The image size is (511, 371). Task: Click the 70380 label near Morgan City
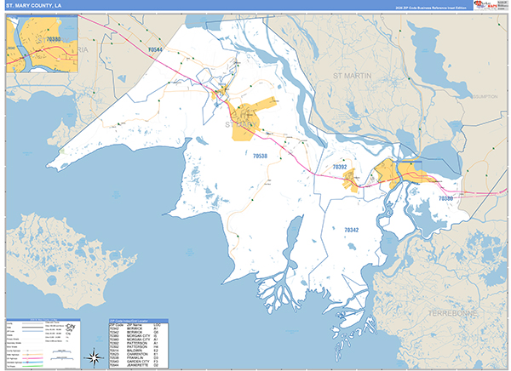[446, 198]
